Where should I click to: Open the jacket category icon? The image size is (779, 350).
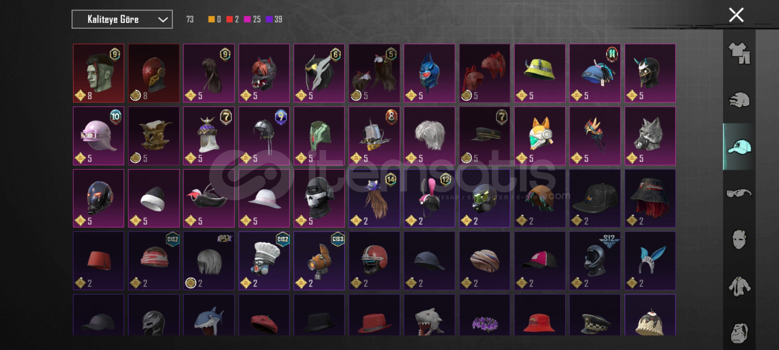click(739, 286)
